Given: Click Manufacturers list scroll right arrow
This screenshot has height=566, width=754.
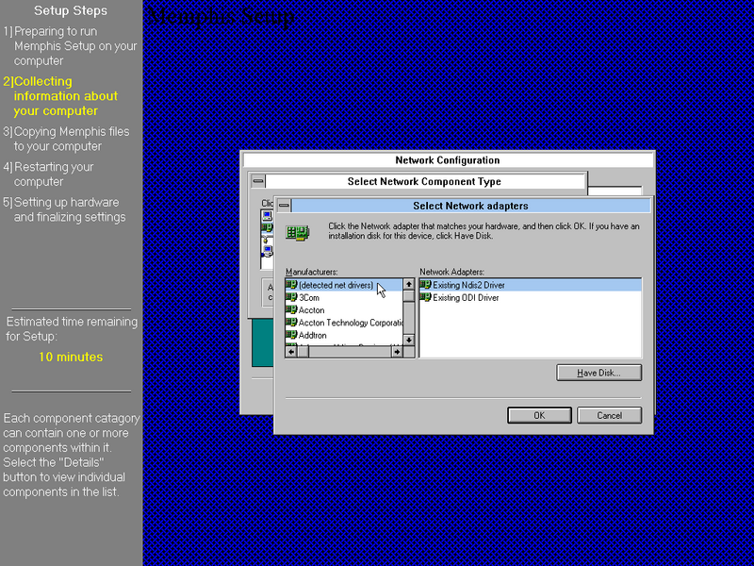Looking at the screenshot, I should click(397, 352).
